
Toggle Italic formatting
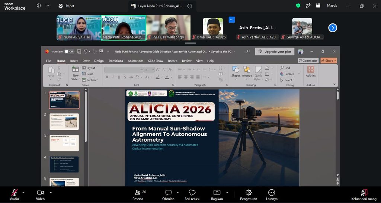[x=113, y=77]
